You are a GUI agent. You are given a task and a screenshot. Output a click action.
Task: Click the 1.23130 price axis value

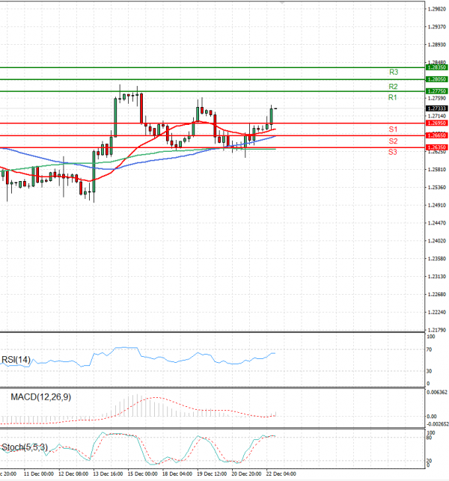coord(437,276)
